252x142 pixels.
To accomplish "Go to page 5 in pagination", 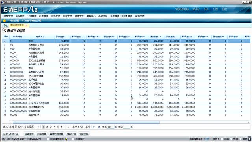I will [x=58, y=127].
